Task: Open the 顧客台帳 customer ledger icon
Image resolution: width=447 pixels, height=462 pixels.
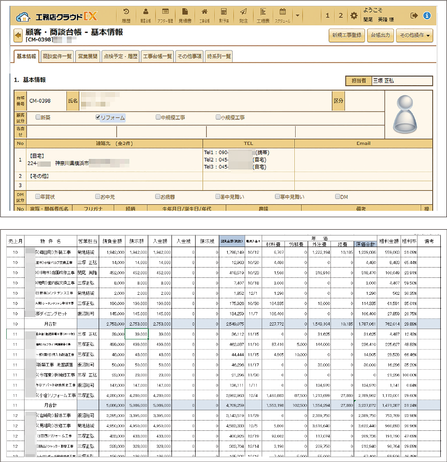Action: (146, 15)
